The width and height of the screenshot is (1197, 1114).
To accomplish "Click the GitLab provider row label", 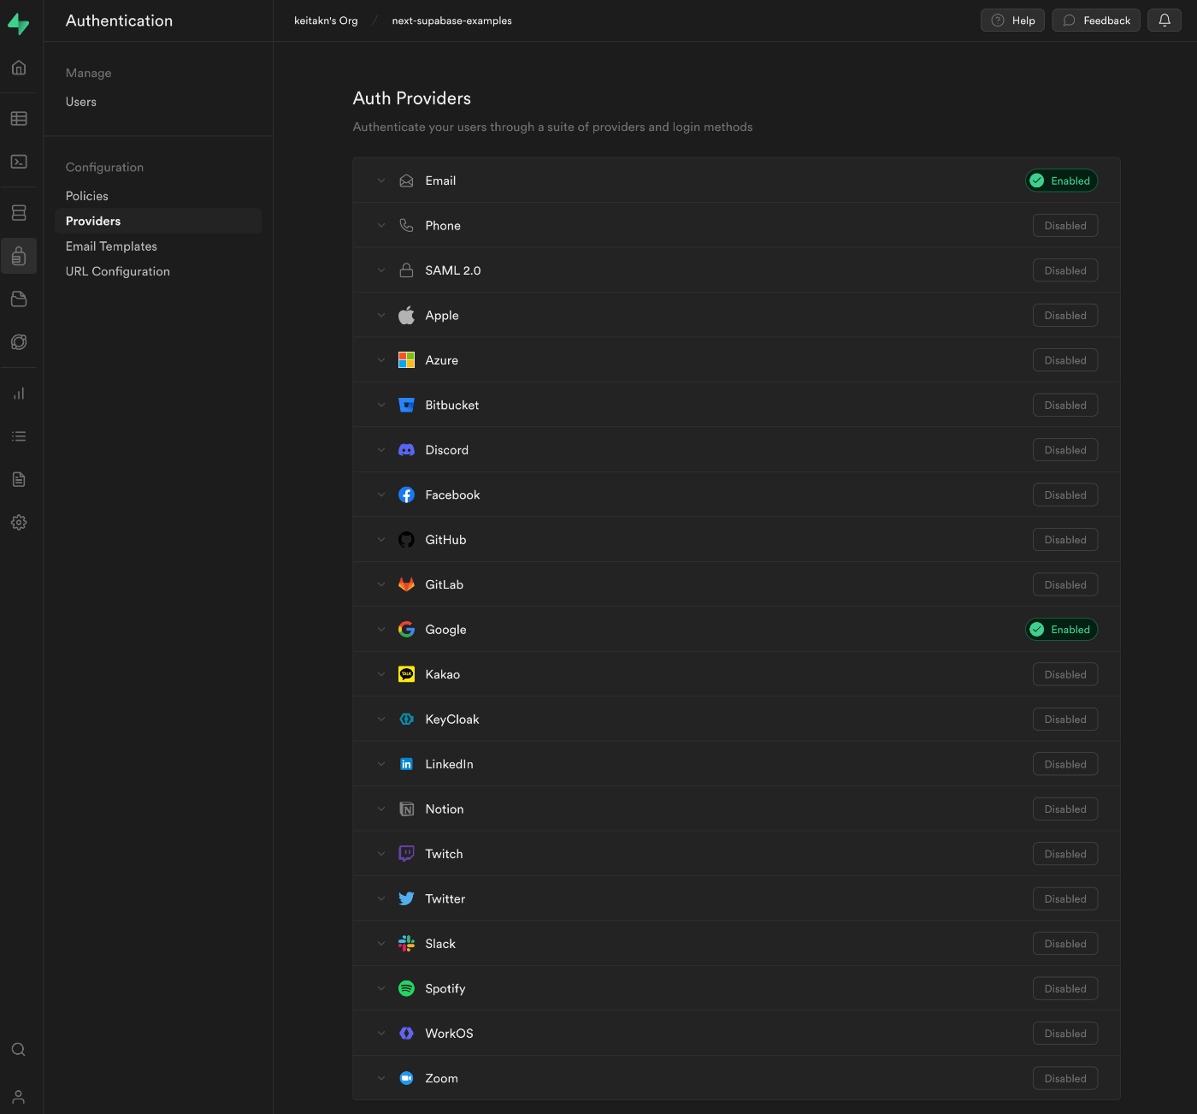I will click(x=445, y=584).
